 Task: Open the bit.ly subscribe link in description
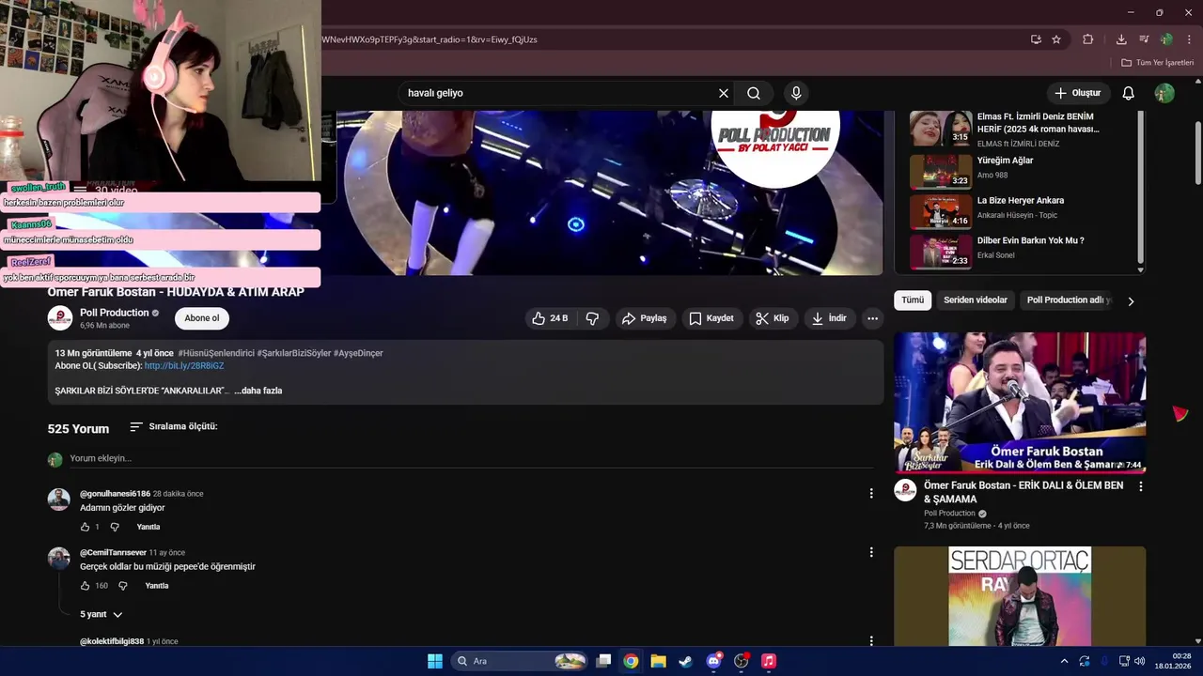tap(184, 365)
